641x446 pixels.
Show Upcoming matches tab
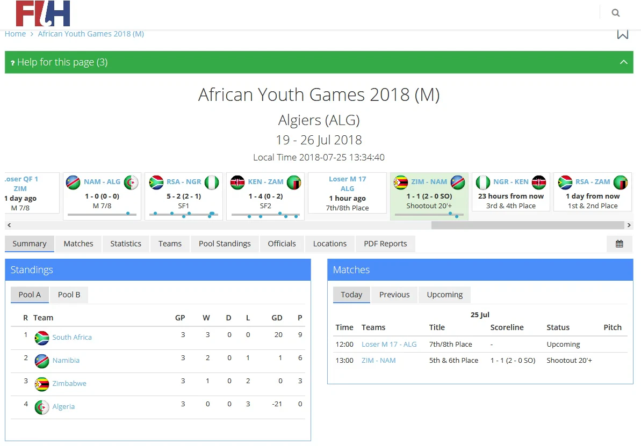tap(444, 295)
